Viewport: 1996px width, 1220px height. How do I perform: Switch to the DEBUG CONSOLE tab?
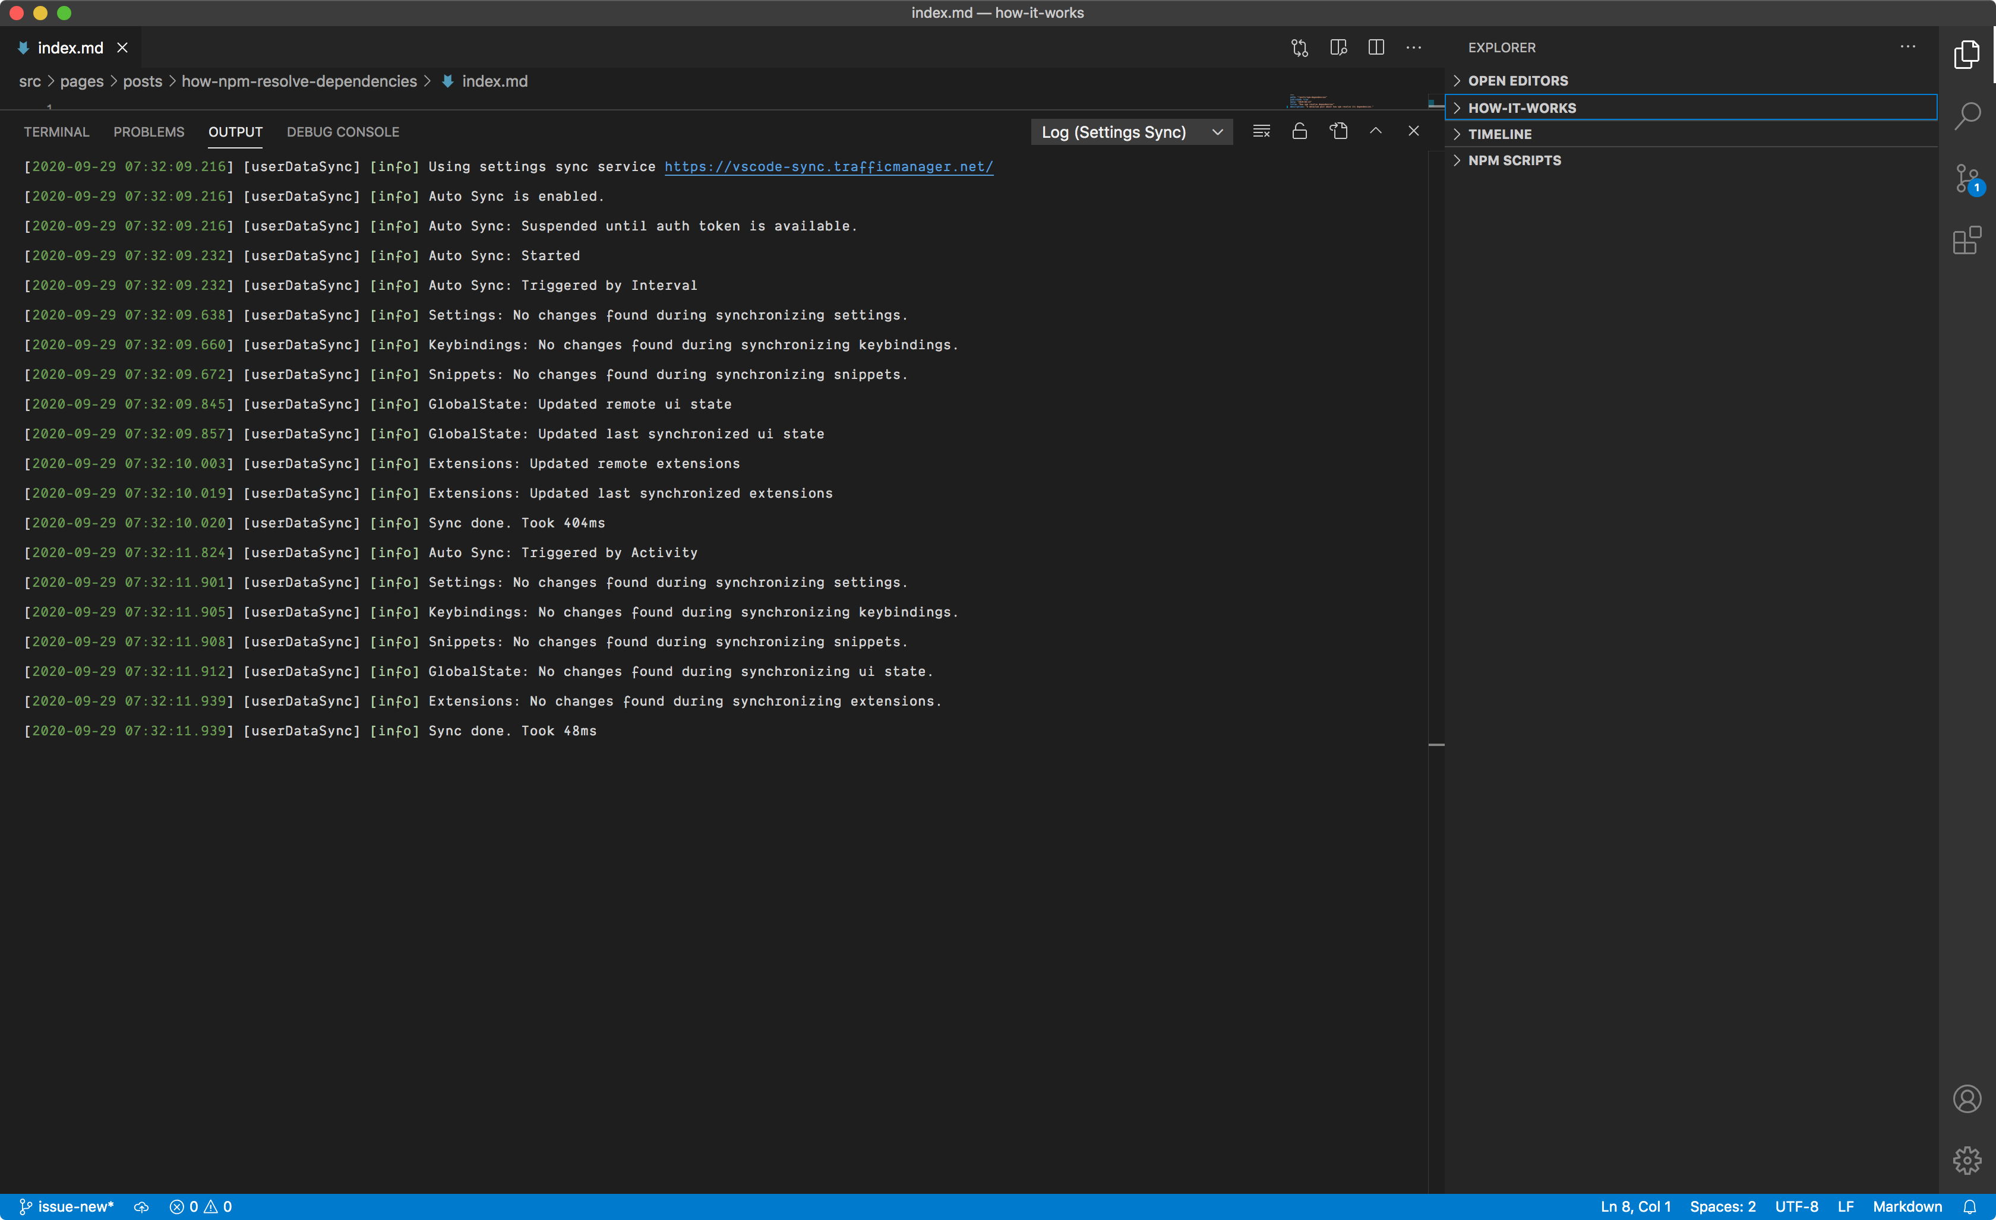click(343, 132)
